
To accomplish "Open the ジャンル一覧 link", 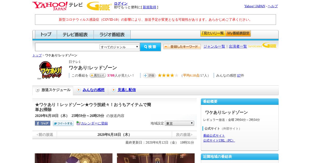I will 214,47.
